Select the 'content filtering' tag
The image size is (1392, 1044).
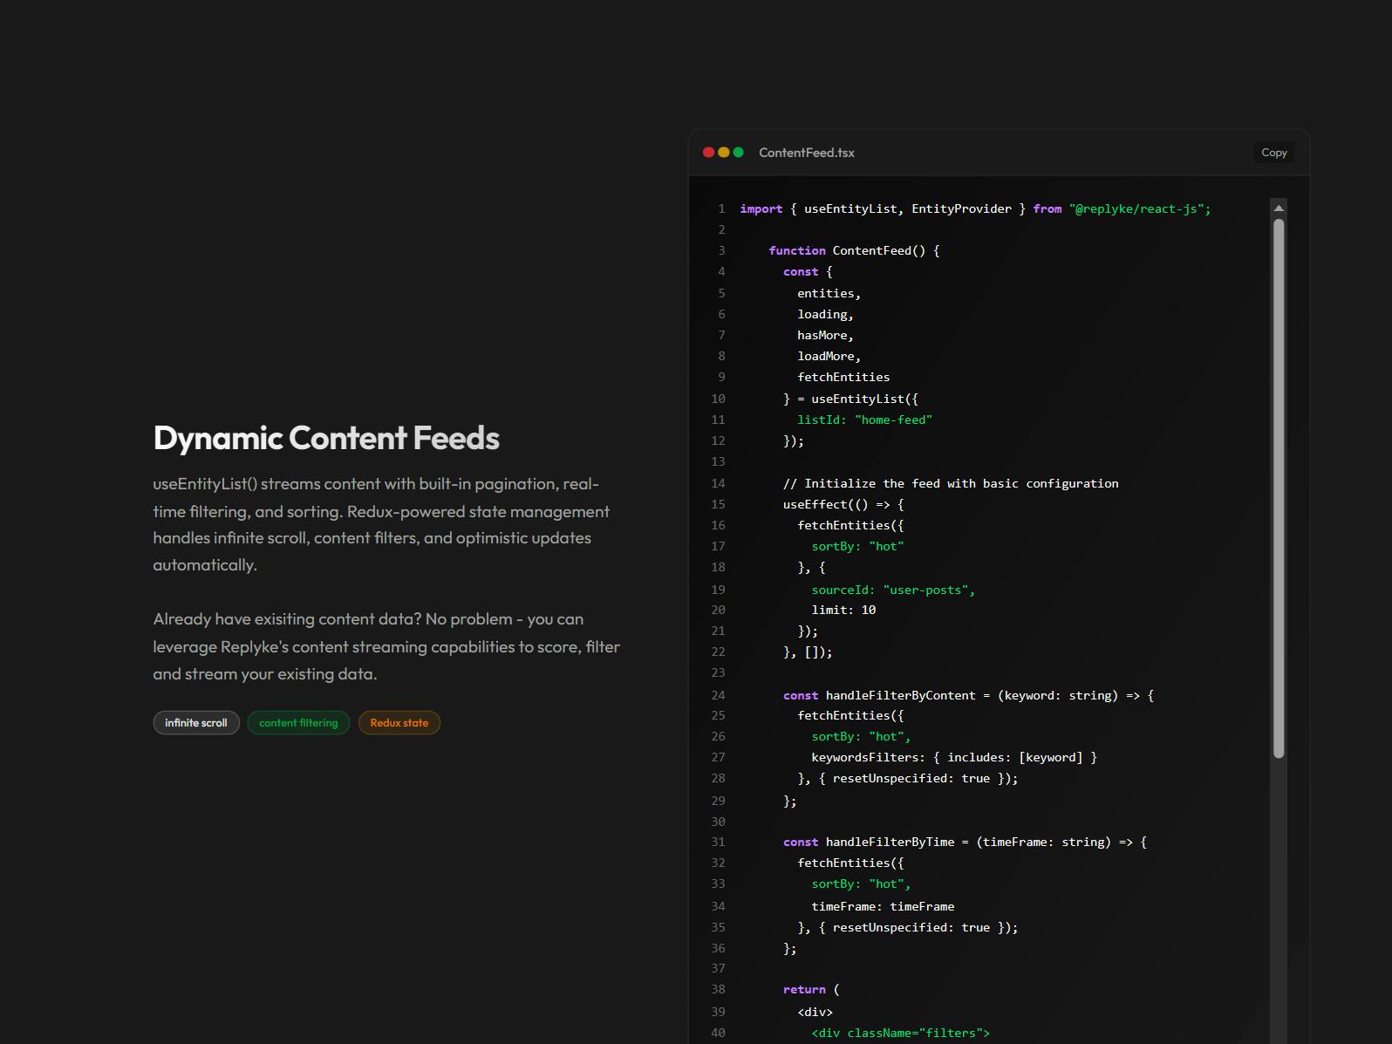(x=298, y=723)
